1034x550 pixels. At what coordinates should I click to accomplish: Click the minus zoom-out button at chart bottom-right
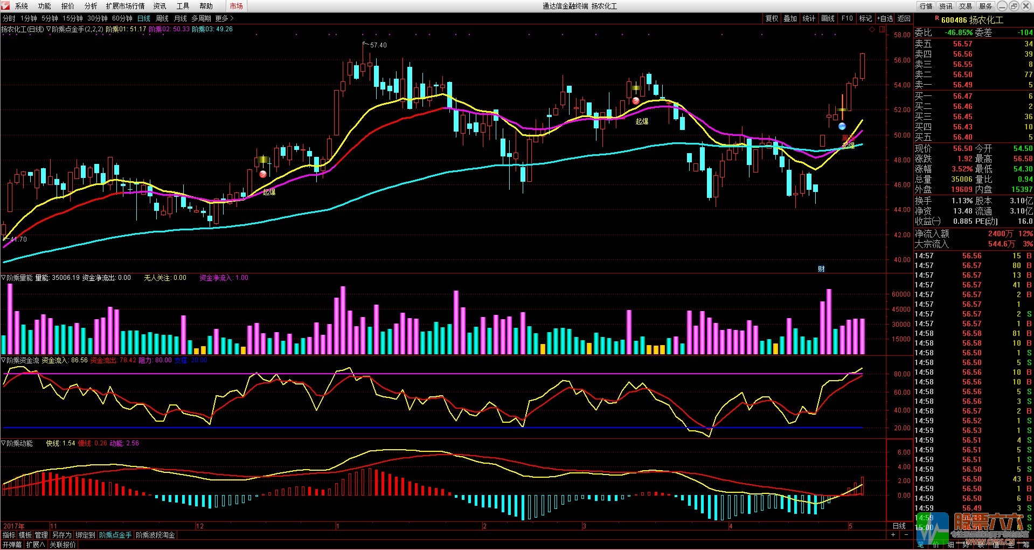pos(906,535)
